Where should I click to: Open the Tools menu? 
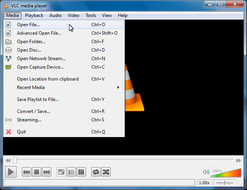point(91,15)
